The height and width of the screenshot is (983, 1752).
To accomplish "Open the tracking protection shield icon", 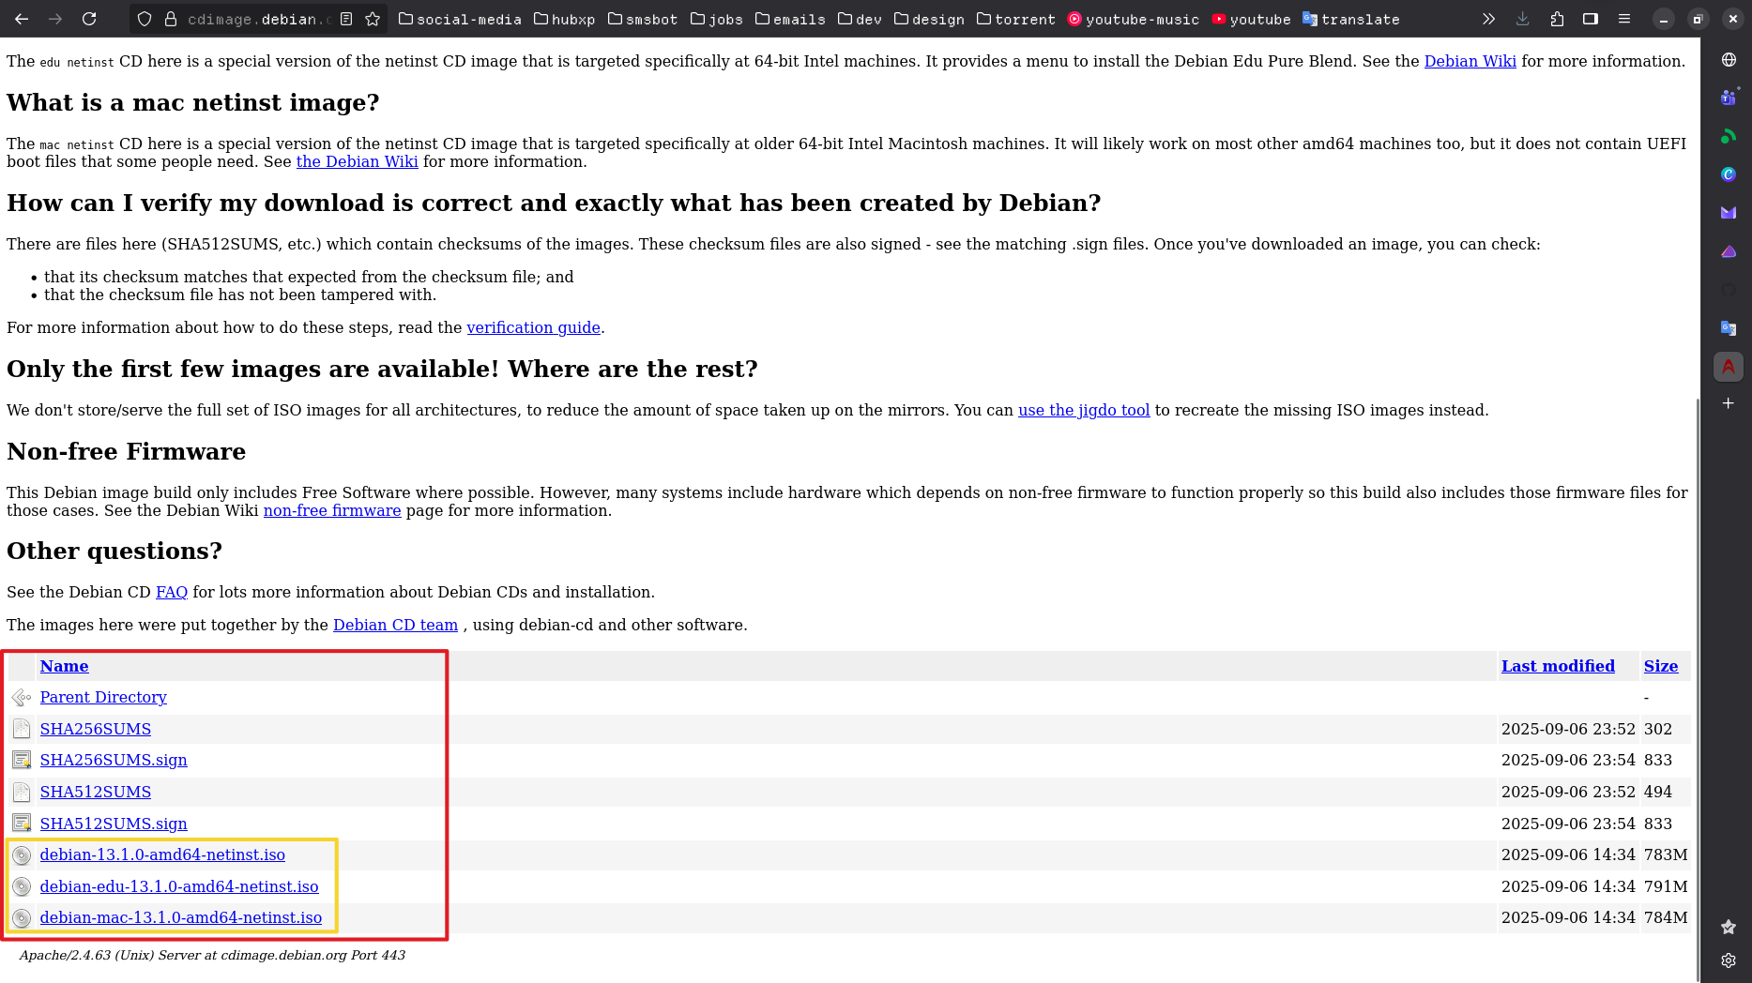I will [145, 19].
